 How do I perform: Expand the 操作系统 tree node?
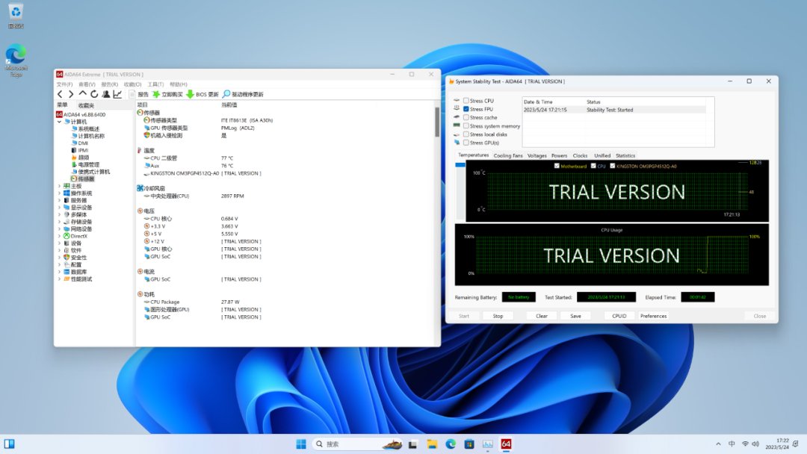[59, 193]
